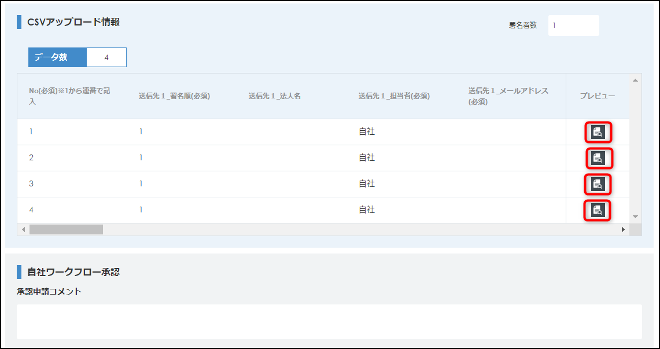Click preview icon in row No. 3
Screen dimensions: 660x349
click(598, 184)
